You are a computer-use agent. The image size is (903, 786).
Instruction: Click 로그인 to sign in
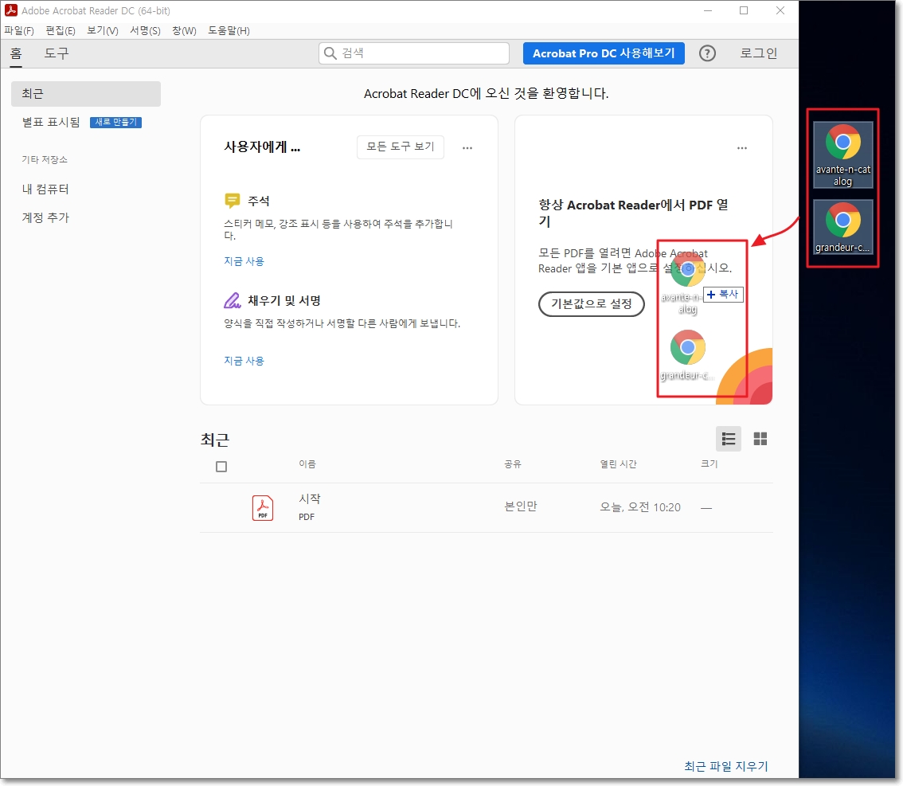pyautogui.click(x=758, y=53)
